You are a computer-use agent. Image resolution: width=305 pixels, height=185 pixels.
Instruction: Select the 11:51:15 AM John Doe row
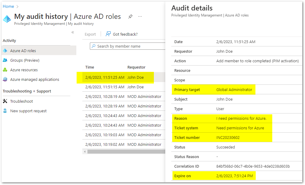click(x=124, y=87)
